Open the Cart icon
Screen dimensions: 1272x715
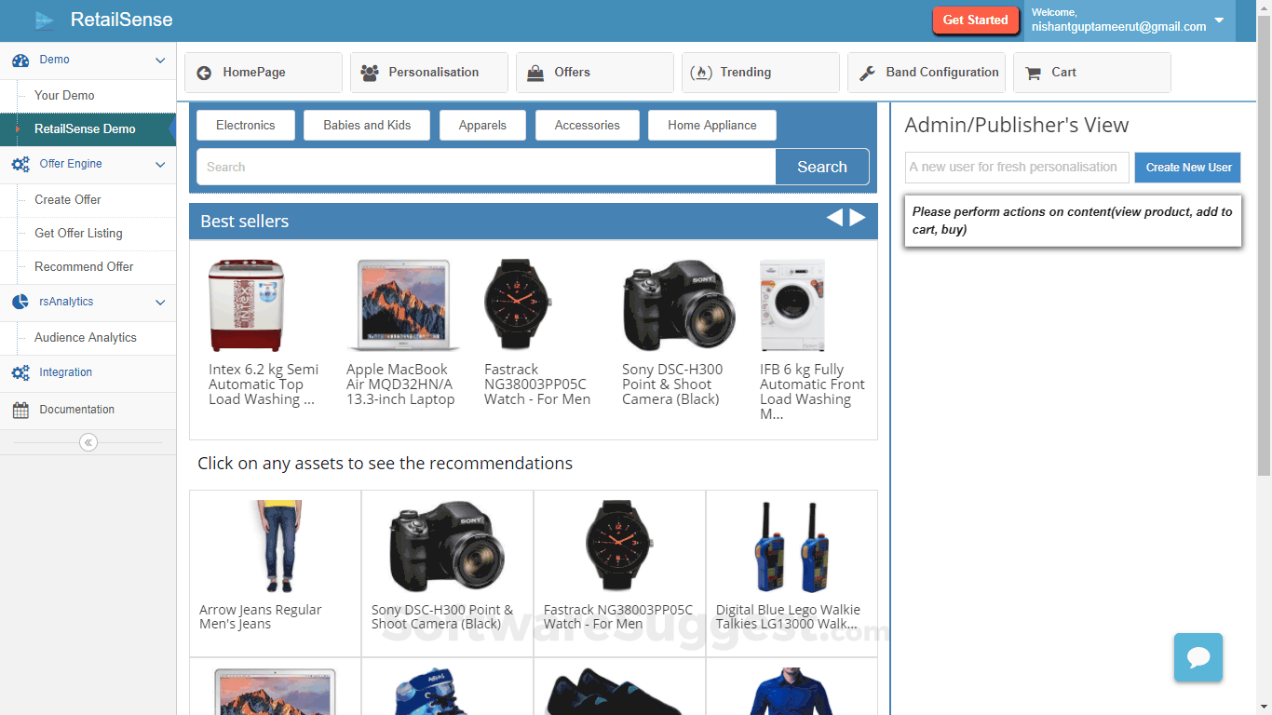1032,72
